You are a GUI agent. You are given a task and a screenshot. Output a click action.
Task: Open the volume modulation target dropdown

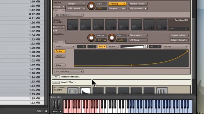[x=176, y=47]
